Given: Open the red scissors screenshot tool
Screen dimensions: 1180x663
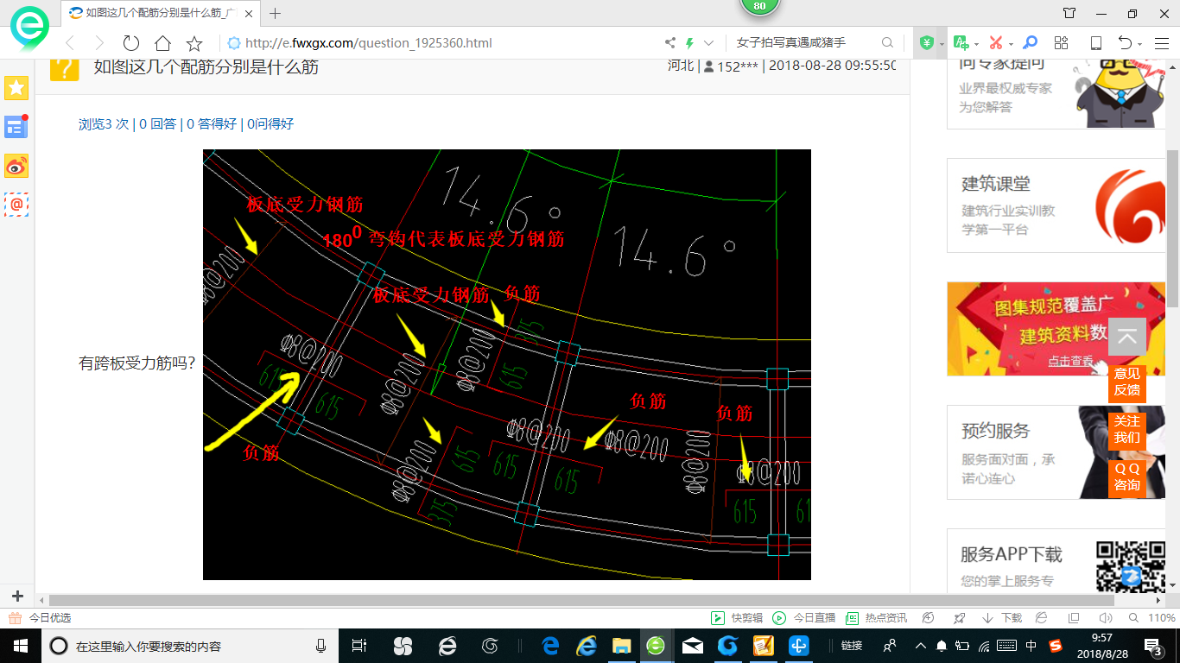Looking at the screenshot, I should click(996, 43).
